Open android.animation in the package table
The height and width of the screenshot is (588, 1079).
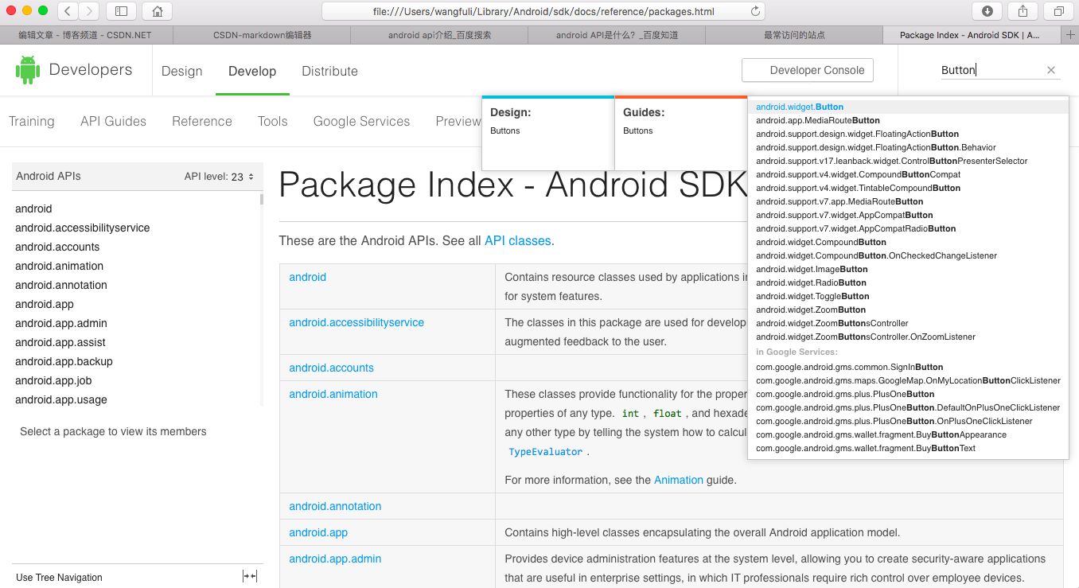click(x=333, y=394)
